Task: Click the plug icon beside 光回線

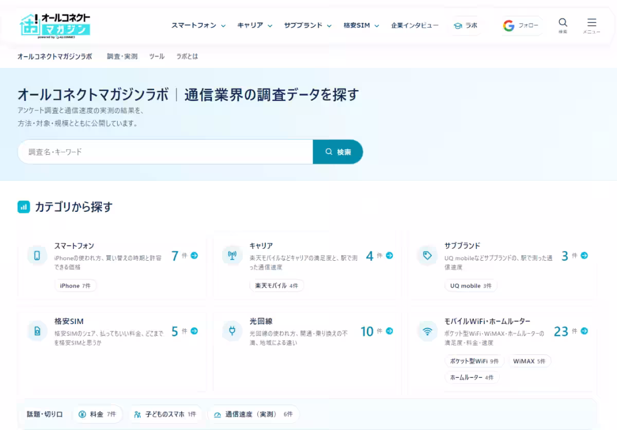Action: [232, 331]
